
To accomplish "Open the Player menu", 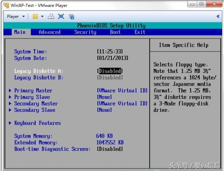I will [x=16, y=16].
